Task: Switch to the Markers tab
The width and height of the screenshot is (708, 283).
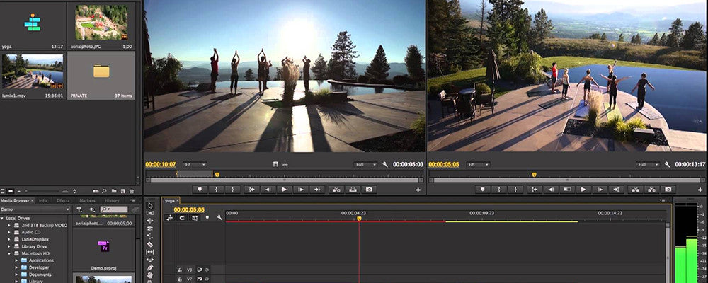Action: (x=87, y=201)
